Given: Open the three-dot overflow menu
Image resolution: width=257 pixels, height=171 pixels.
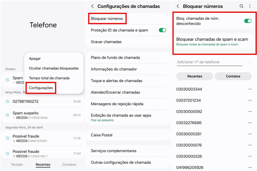Looking at the screenshot, I should point(250,6).
